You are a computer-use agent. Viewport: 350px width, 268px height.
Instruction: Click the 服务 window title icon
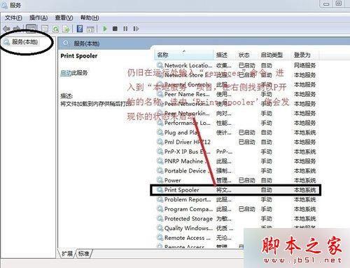[4, 5]
